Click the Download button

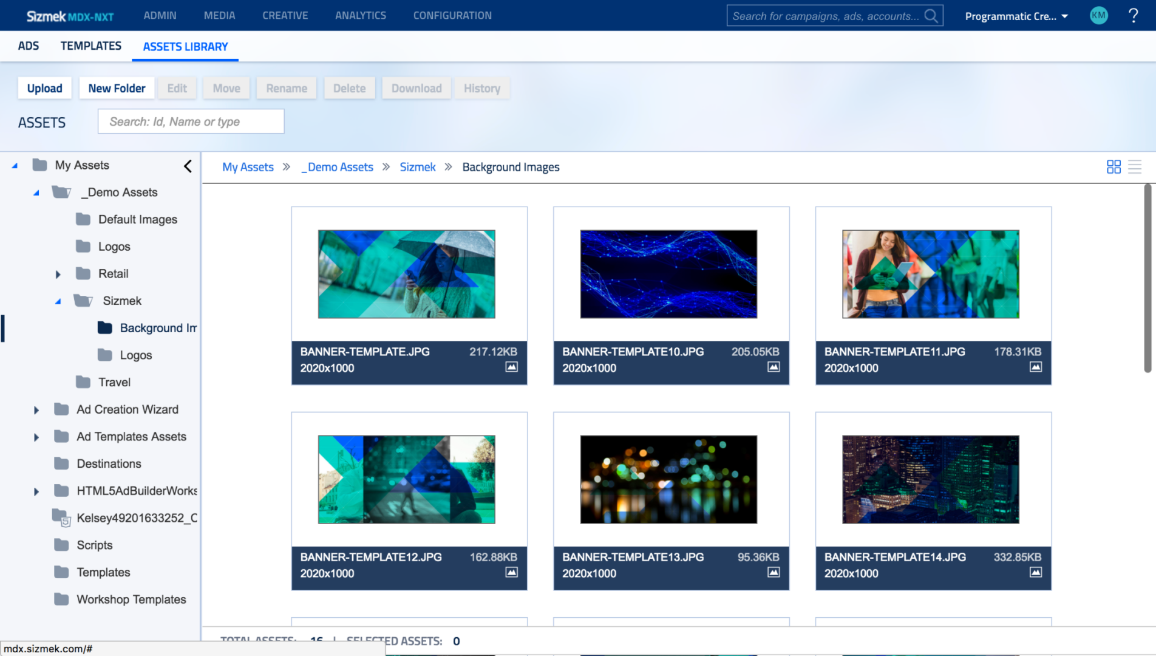[x=416, y=88]
